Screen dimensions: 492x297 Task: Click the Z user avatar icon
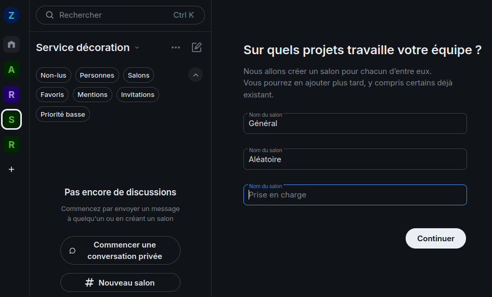[x=11, y=15]
